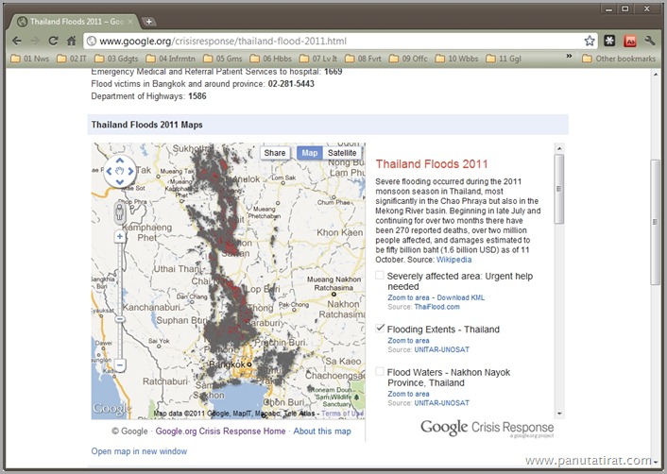The image size is (667, 474).
Task: Open the Other bookmarks folder
Action: coord(619,59)
